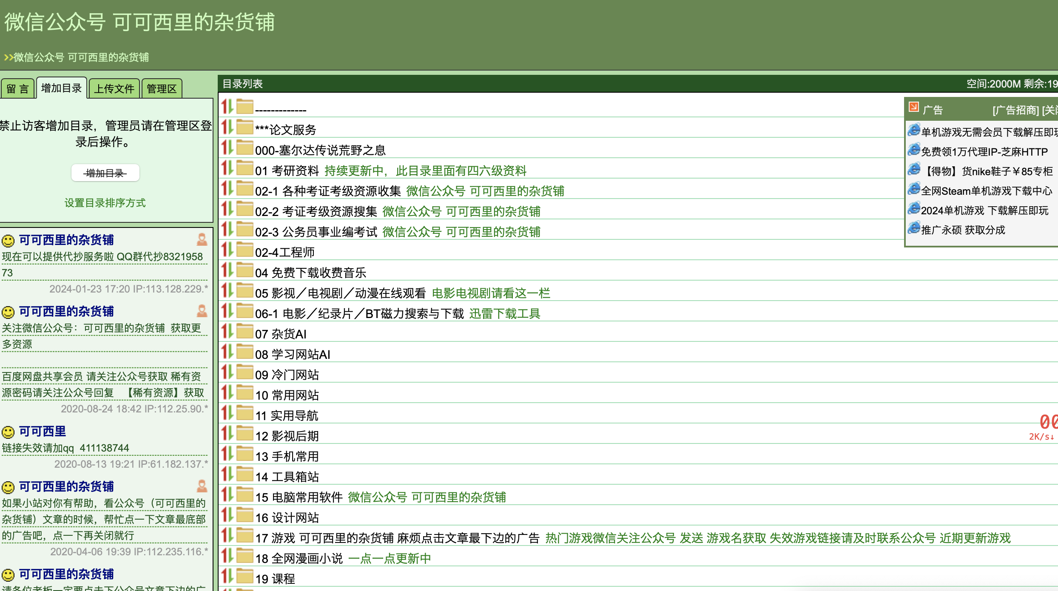Open the 上传文件 tab

[x=114, y=89]
